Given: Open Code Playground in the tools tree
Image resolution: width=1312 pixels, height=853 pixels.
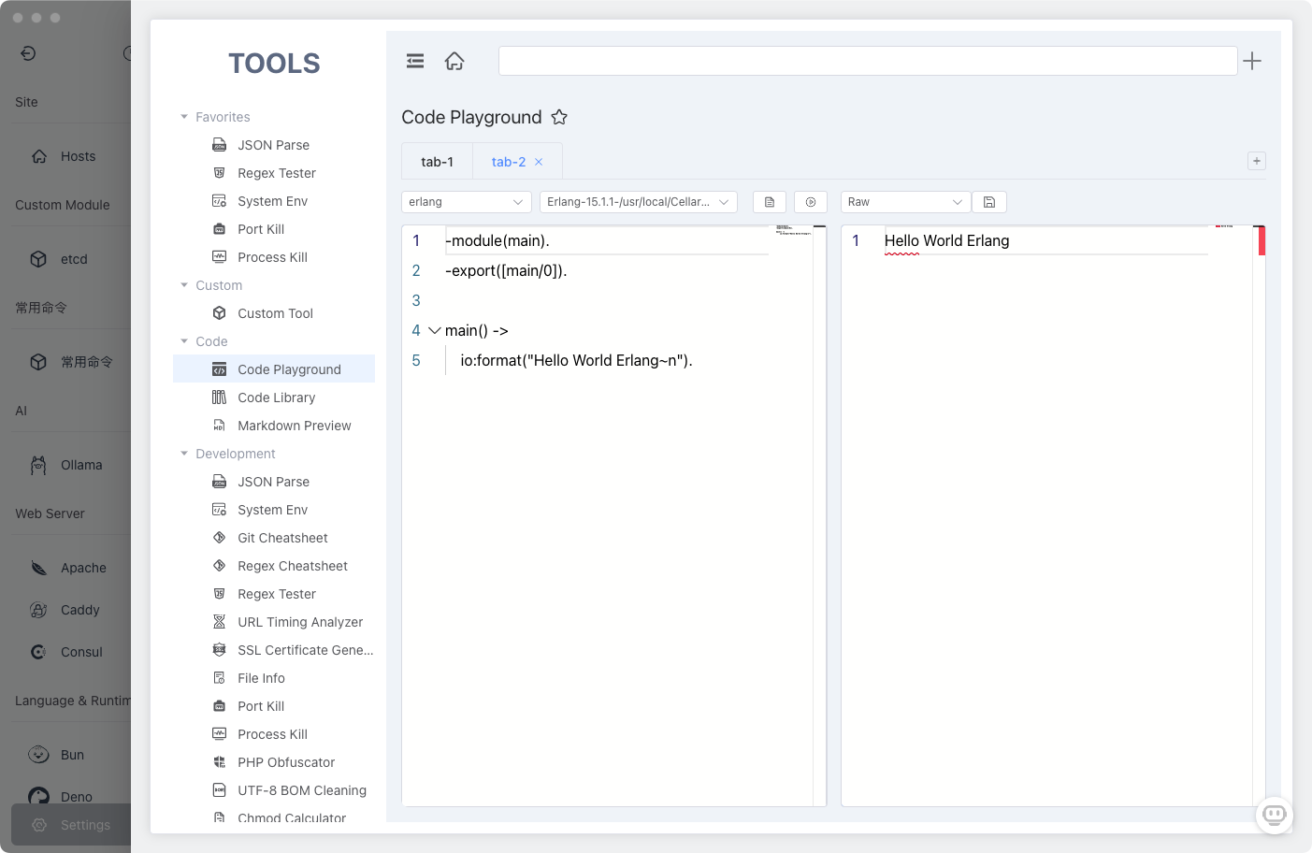Looking at the screenshot, I should pos(274,369).
